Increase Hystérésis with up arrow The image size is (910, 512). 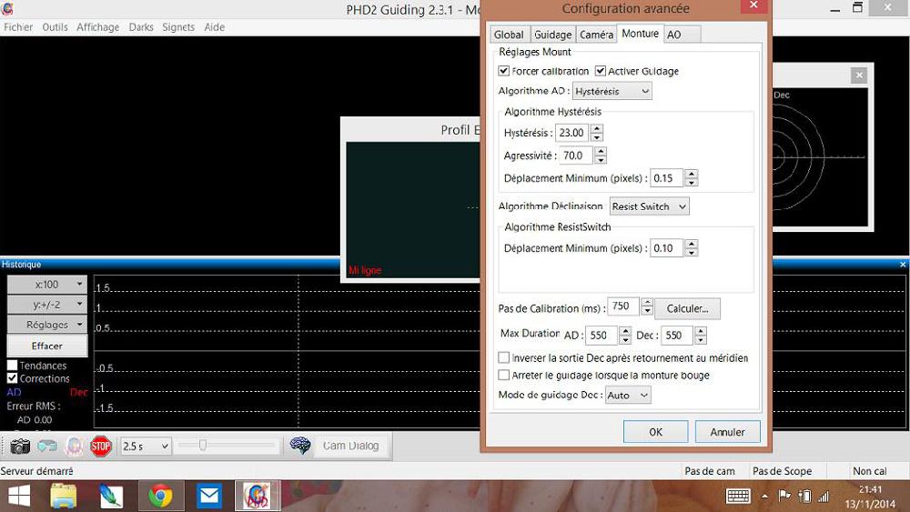tap(597, 129)
